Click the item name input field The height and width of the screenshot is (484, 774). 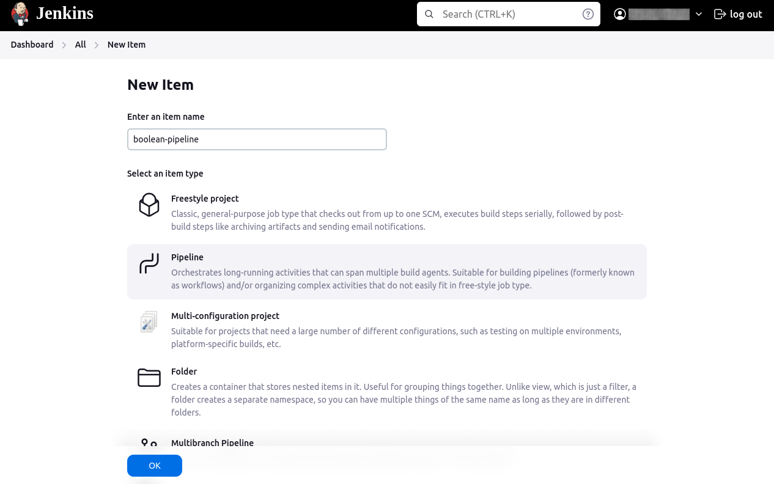point(257,139)
